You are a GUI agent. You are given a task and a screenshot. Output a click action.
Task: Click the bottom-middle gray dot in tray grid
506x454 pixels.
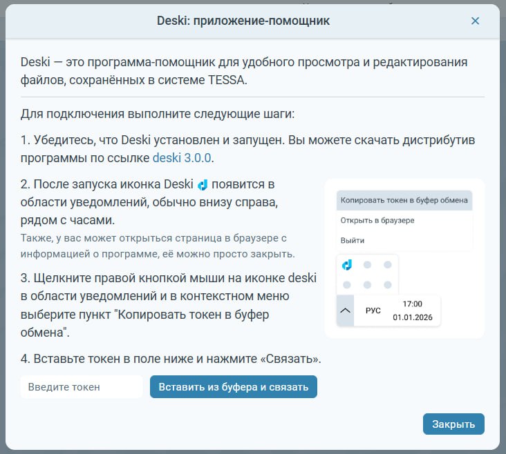click(368, 284)
